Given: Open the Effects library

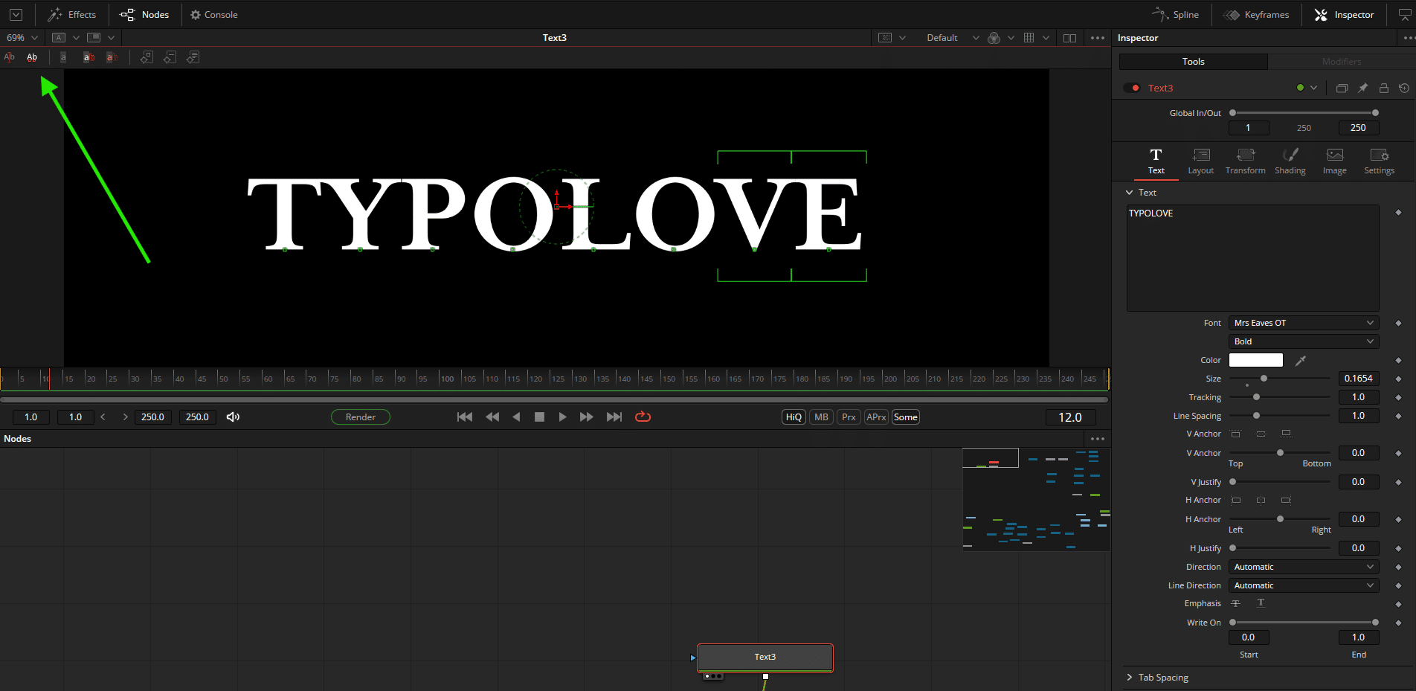Looking at the screenshot, I should point(71,14).
